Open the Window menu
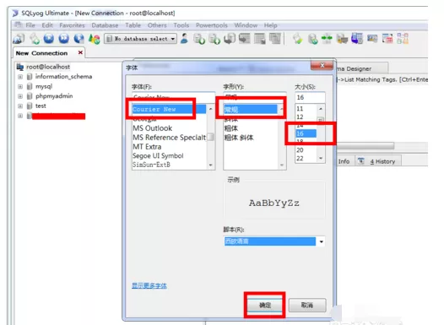444x325 pixels. [246, 25]
